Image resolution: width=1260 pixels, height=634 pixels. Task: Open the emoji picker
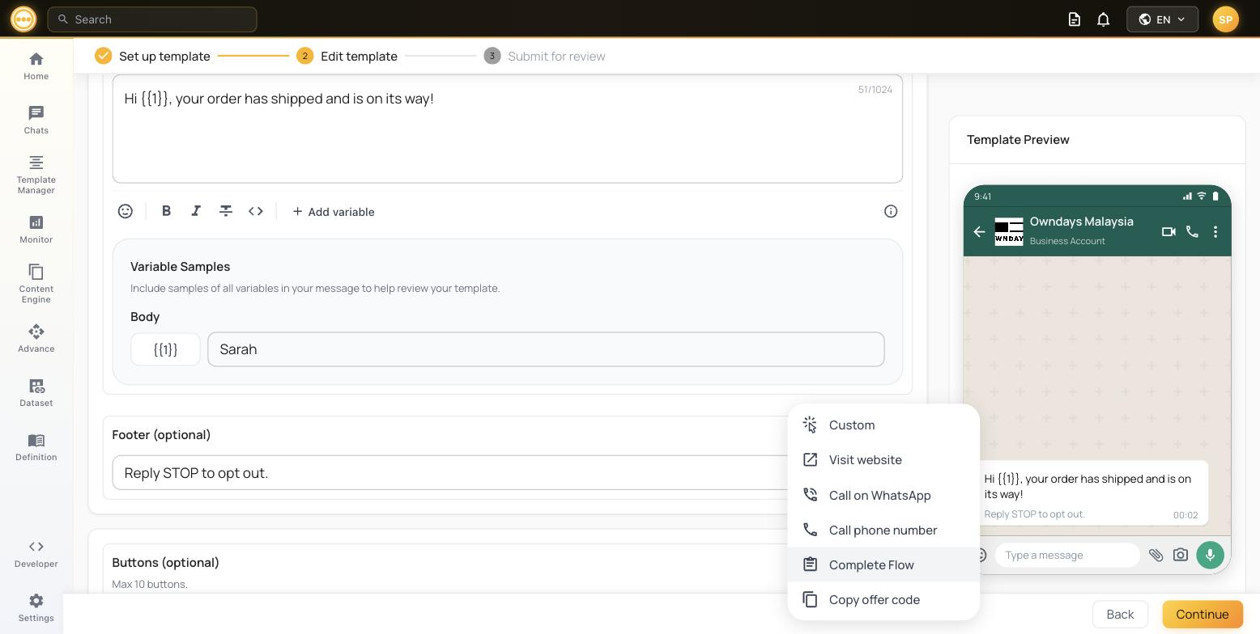[x=126, y=211]
